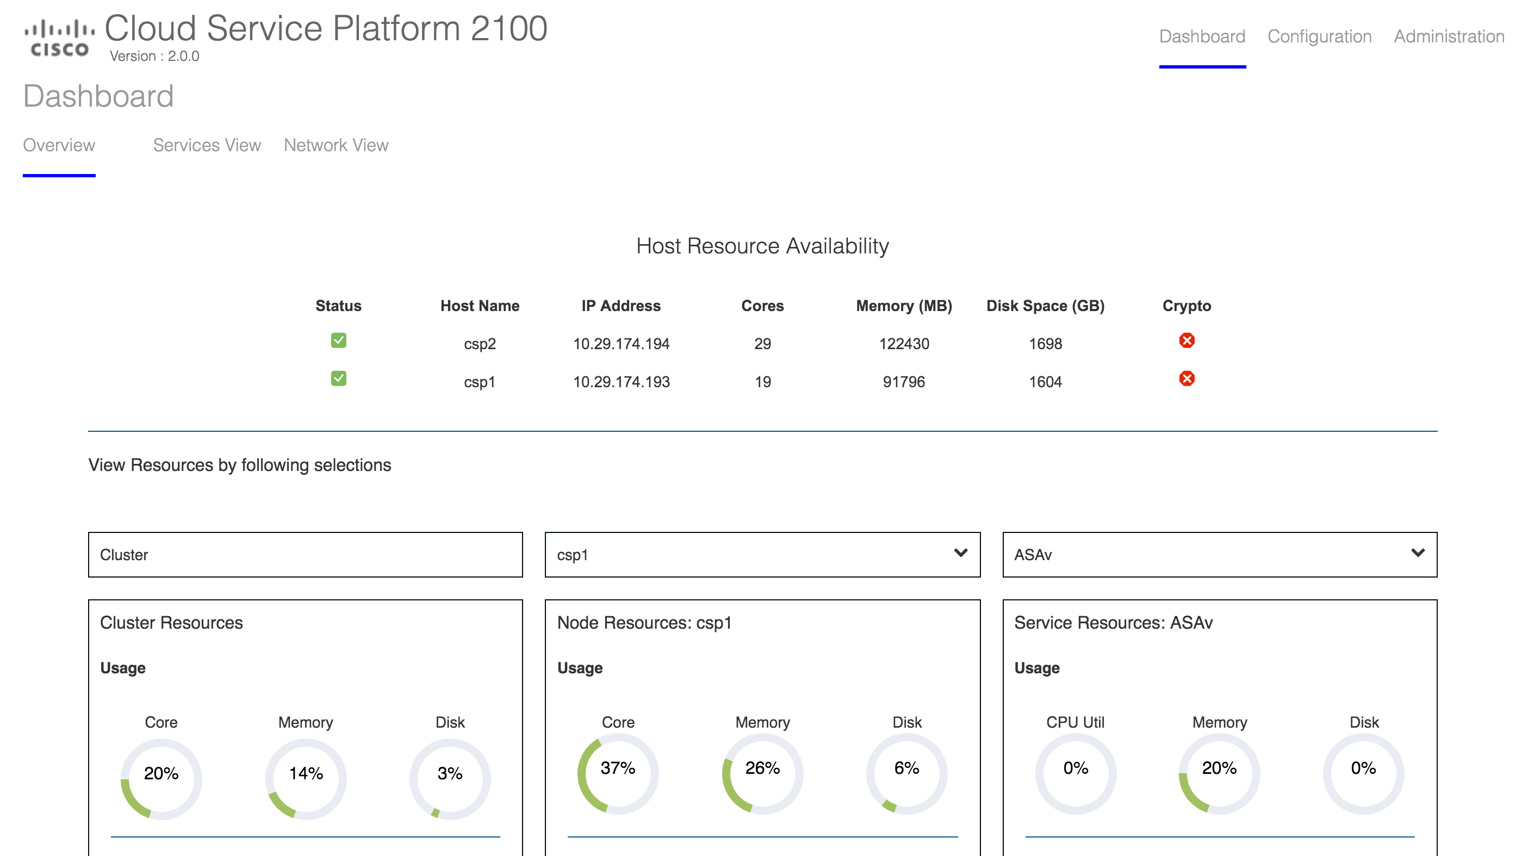
Task: Switch to the Network View tab
Action: (x=336, y=146)
